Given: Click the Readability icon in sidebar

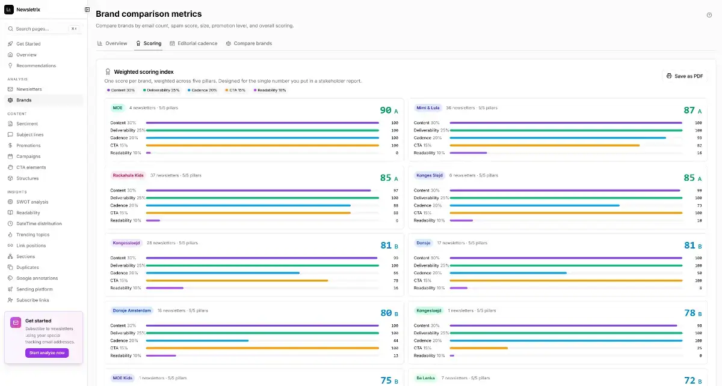Looking at the screenshot, I should pos(10,213).
